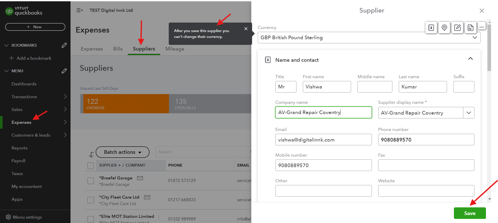Tick the select-all suppliers checkbox
This screenshot has width=498, height=223.
(x=91, y=166)
